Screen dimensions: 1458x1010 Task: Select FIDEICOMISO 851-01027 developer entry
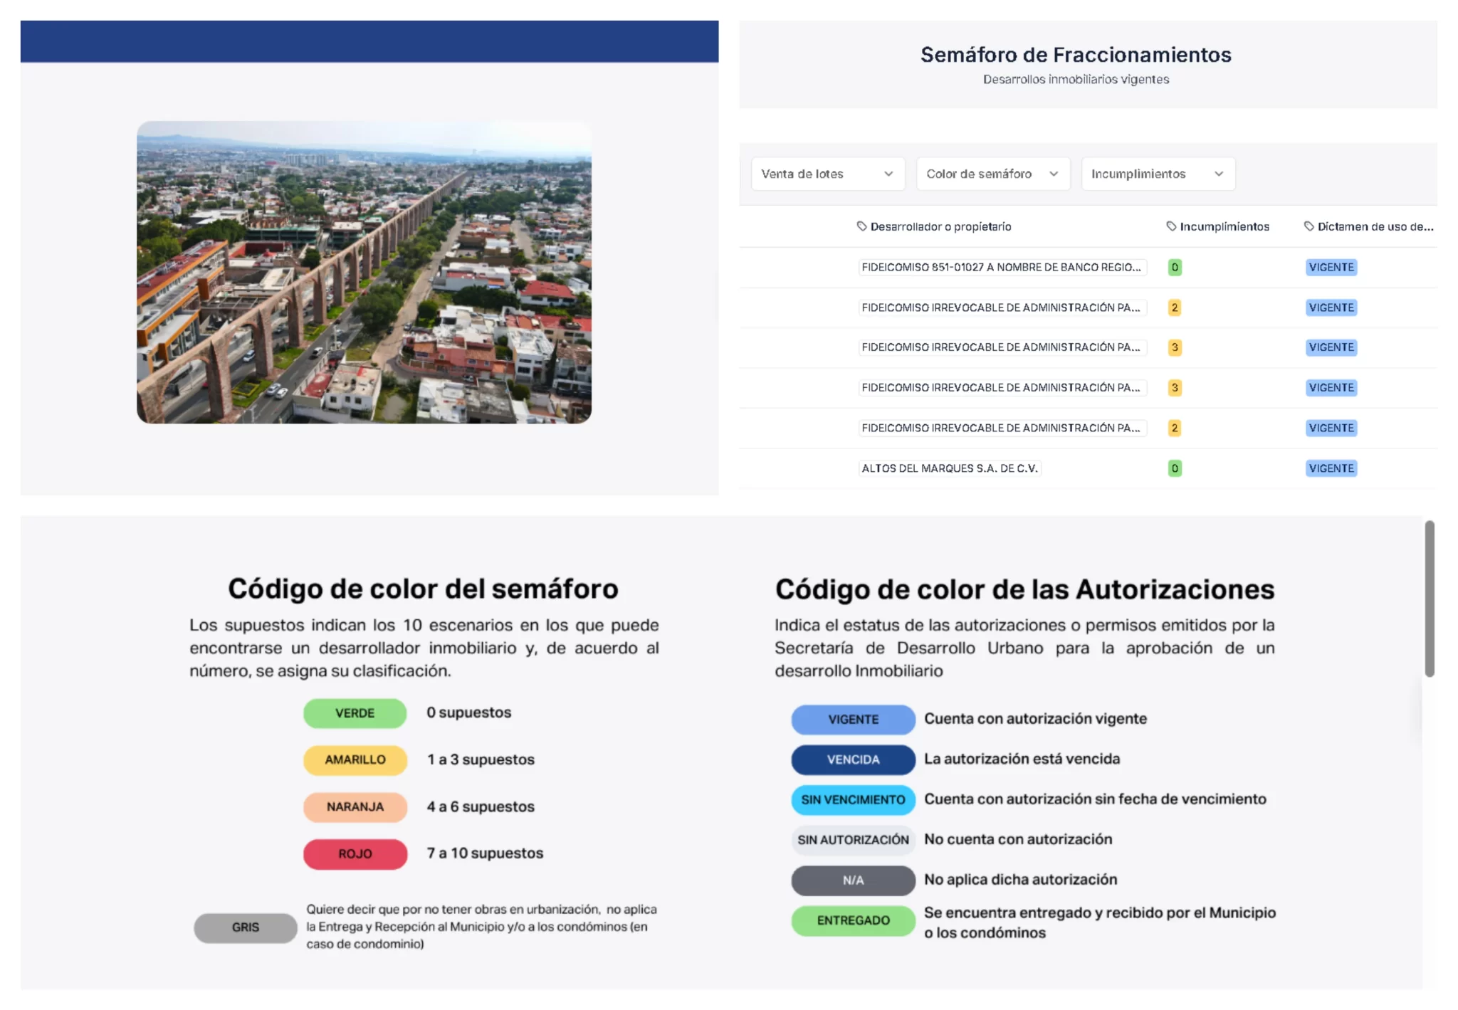click(1001, 268)
